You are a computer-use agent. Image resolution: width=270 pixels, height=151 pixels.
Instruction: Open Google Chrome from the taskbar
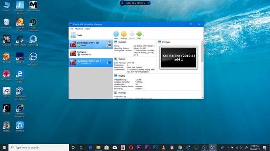point(180,147)
